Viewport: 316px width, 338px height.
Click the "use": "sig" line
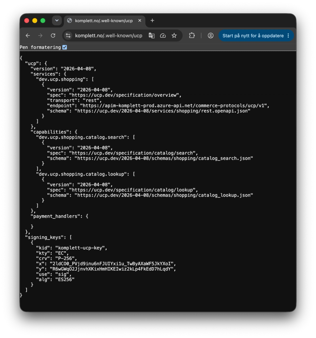pos(54,274)
